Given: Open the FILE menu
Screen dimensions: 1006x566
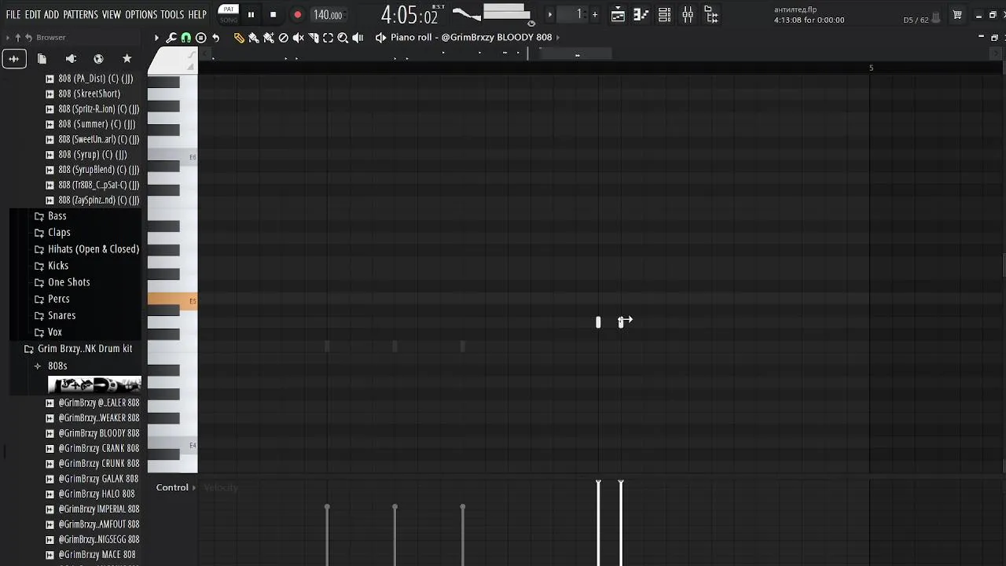Looking at the screenshot, I should tap(13, 15).
